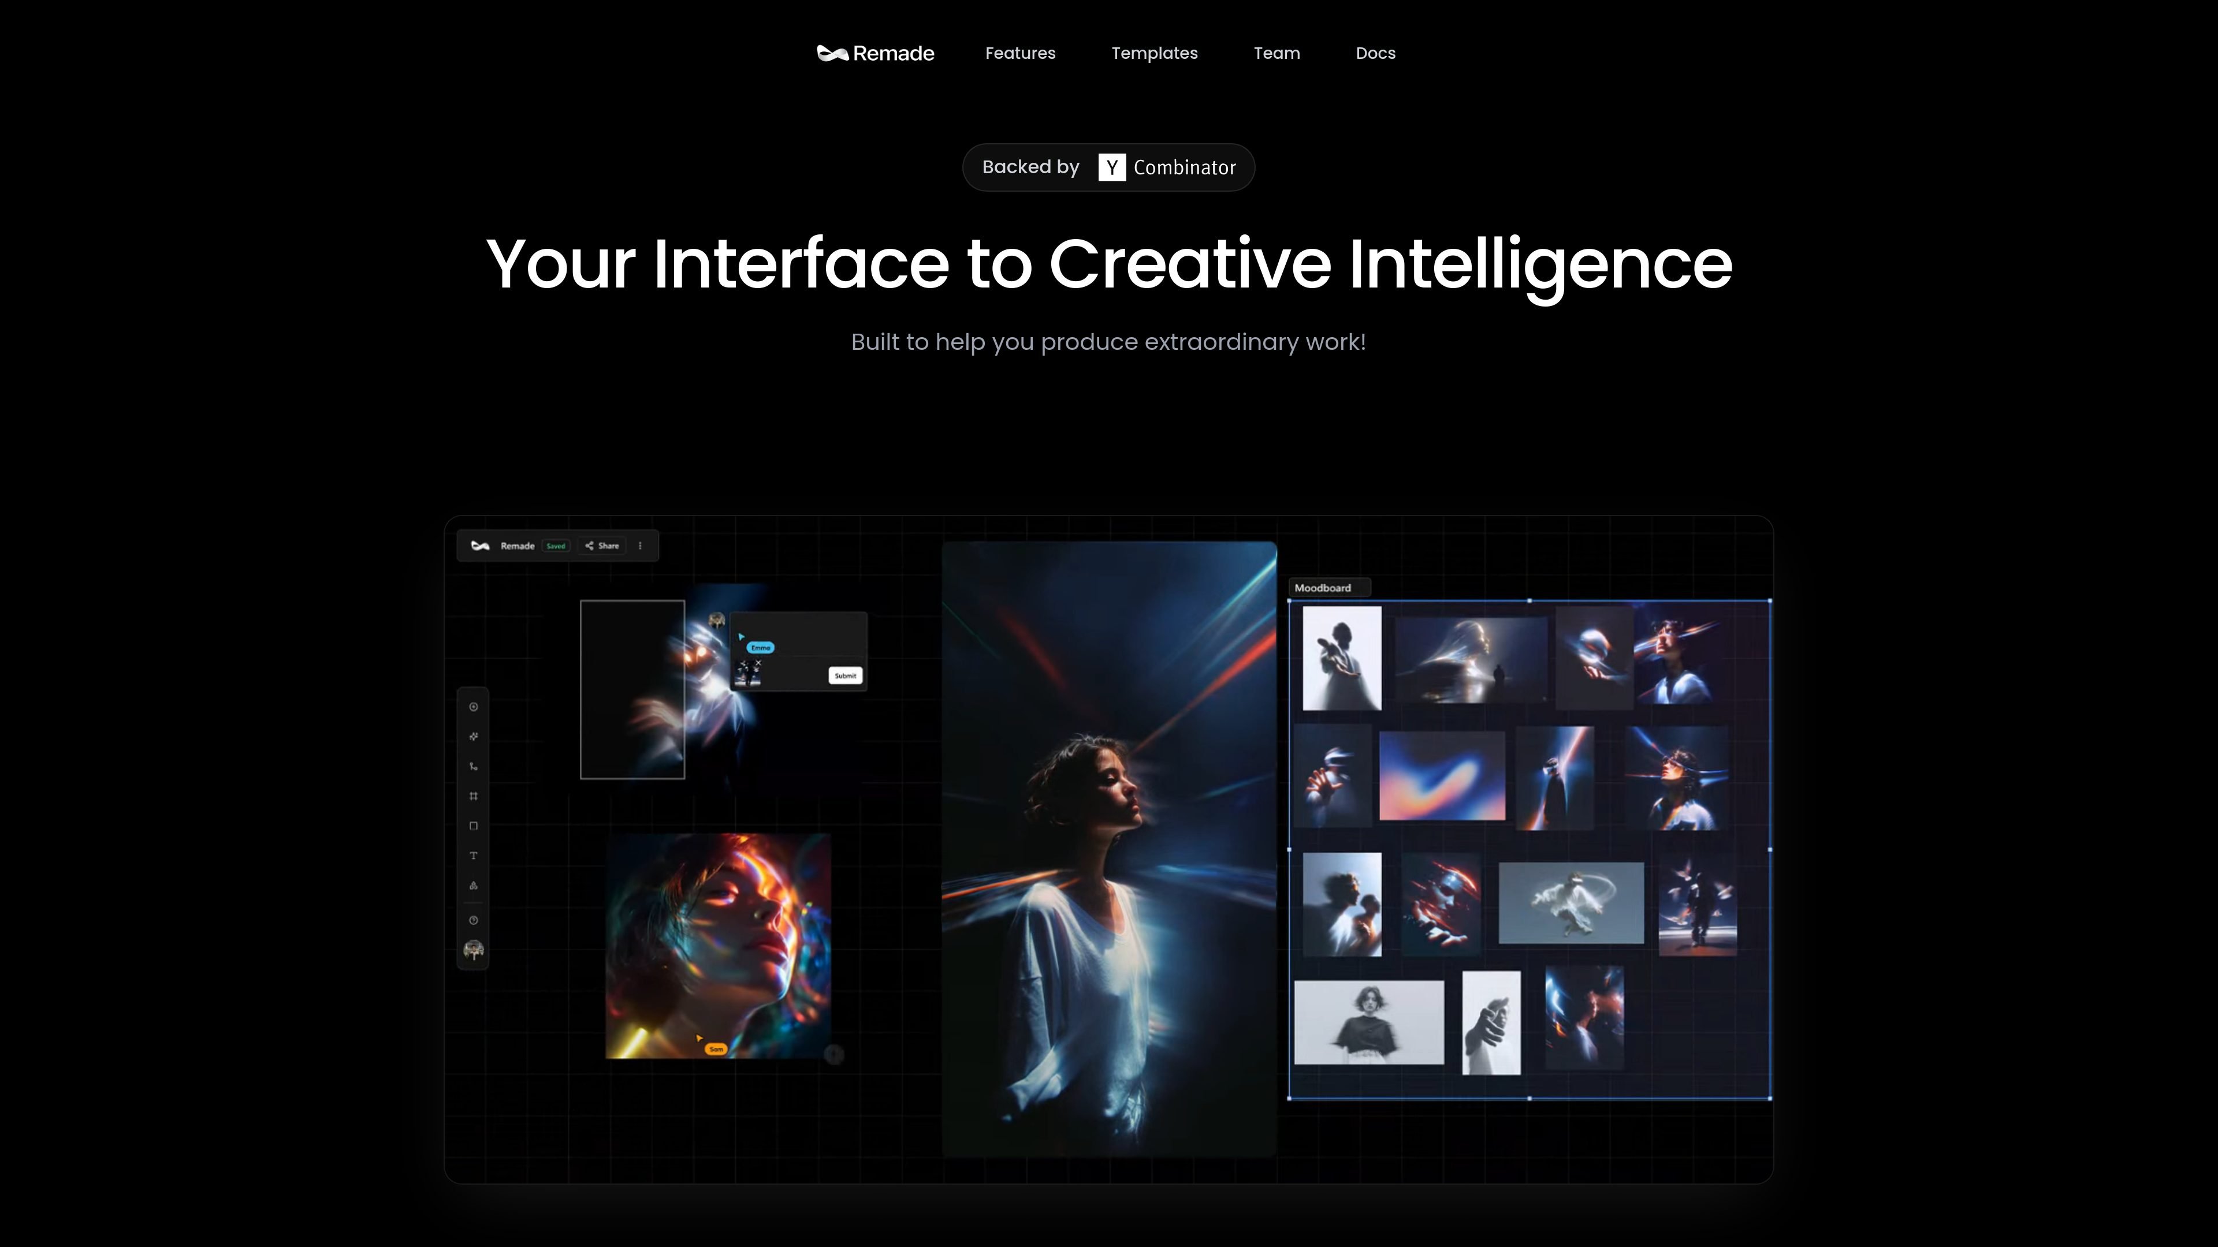The image size is (2218, 1247).
Task: Select the add (plus circle) tool in sidebar
Action: [474, 707]
